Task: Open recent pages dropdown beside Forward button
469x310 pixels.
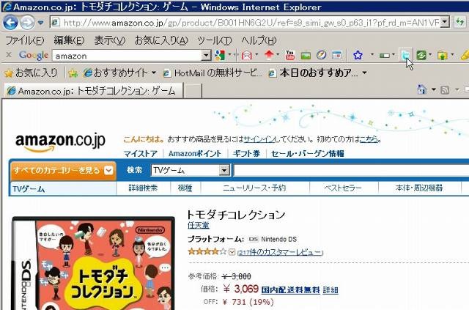Action: point(41,23)
